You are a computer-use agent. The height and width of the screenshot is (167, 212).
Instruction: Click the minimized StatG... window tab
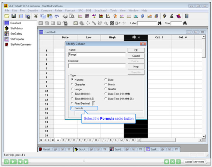127,149
